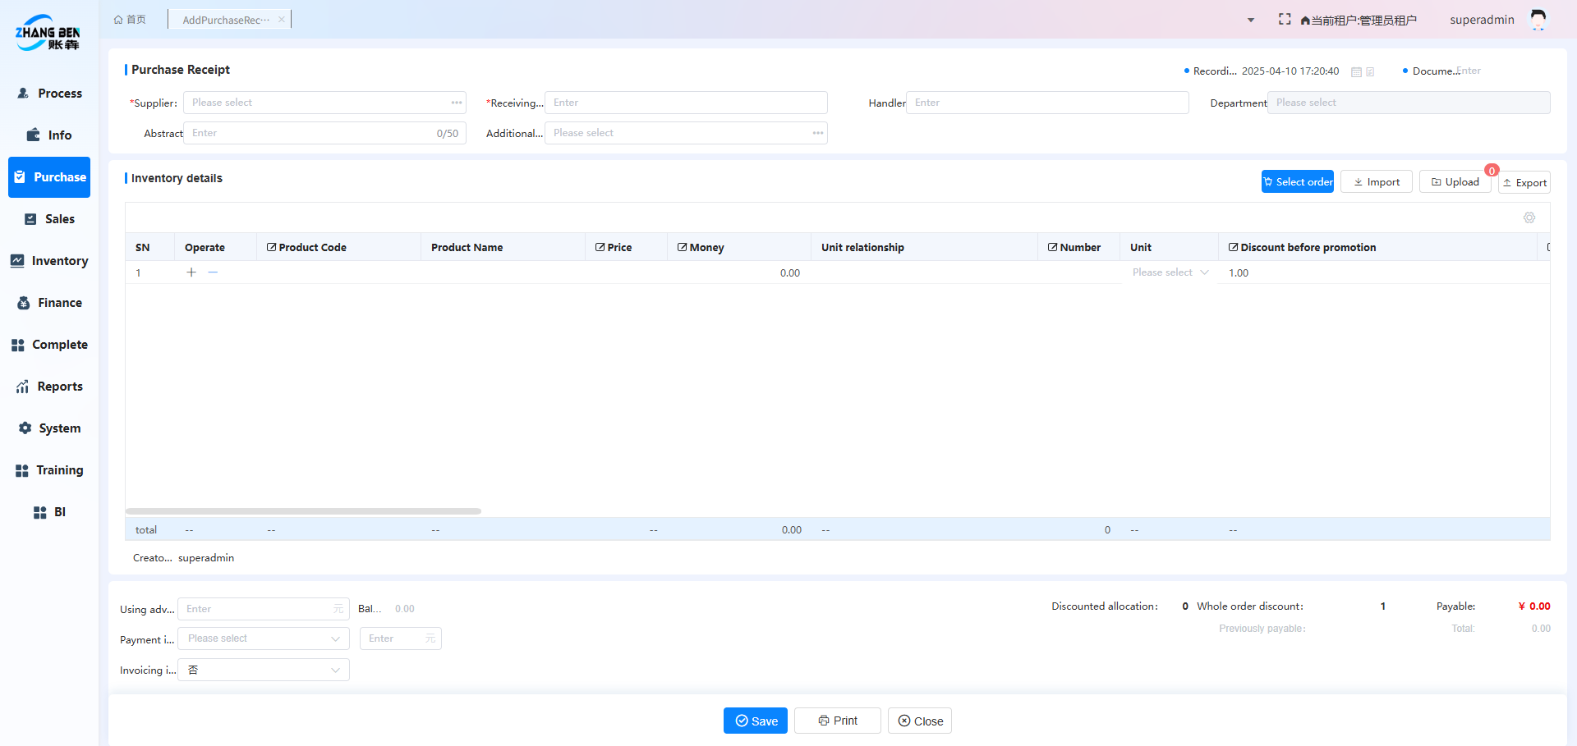The image size is (1577, 746).
Task: Click the superadmin avatar icon
Action: (1538, 20)
